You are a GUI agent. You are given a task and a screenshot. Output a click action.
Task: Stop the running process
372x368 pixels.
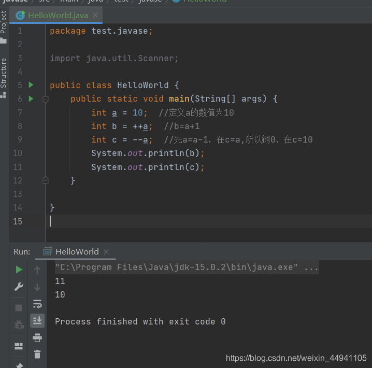pos(19,308)
